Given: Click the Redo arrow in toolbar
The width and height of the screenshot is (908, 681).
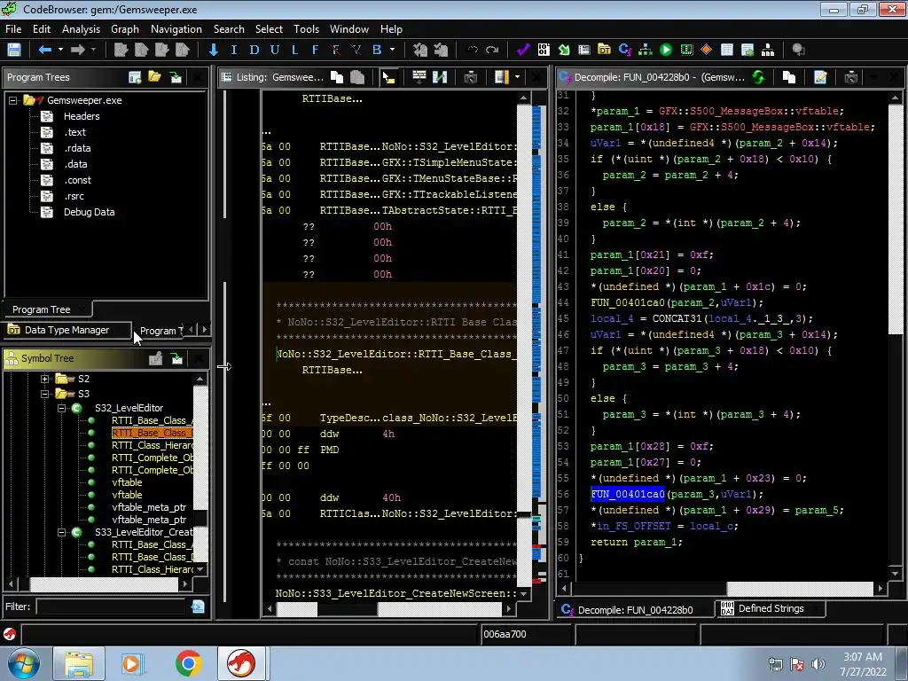Looking at the screenshot, I should click(x=492, y=50).
